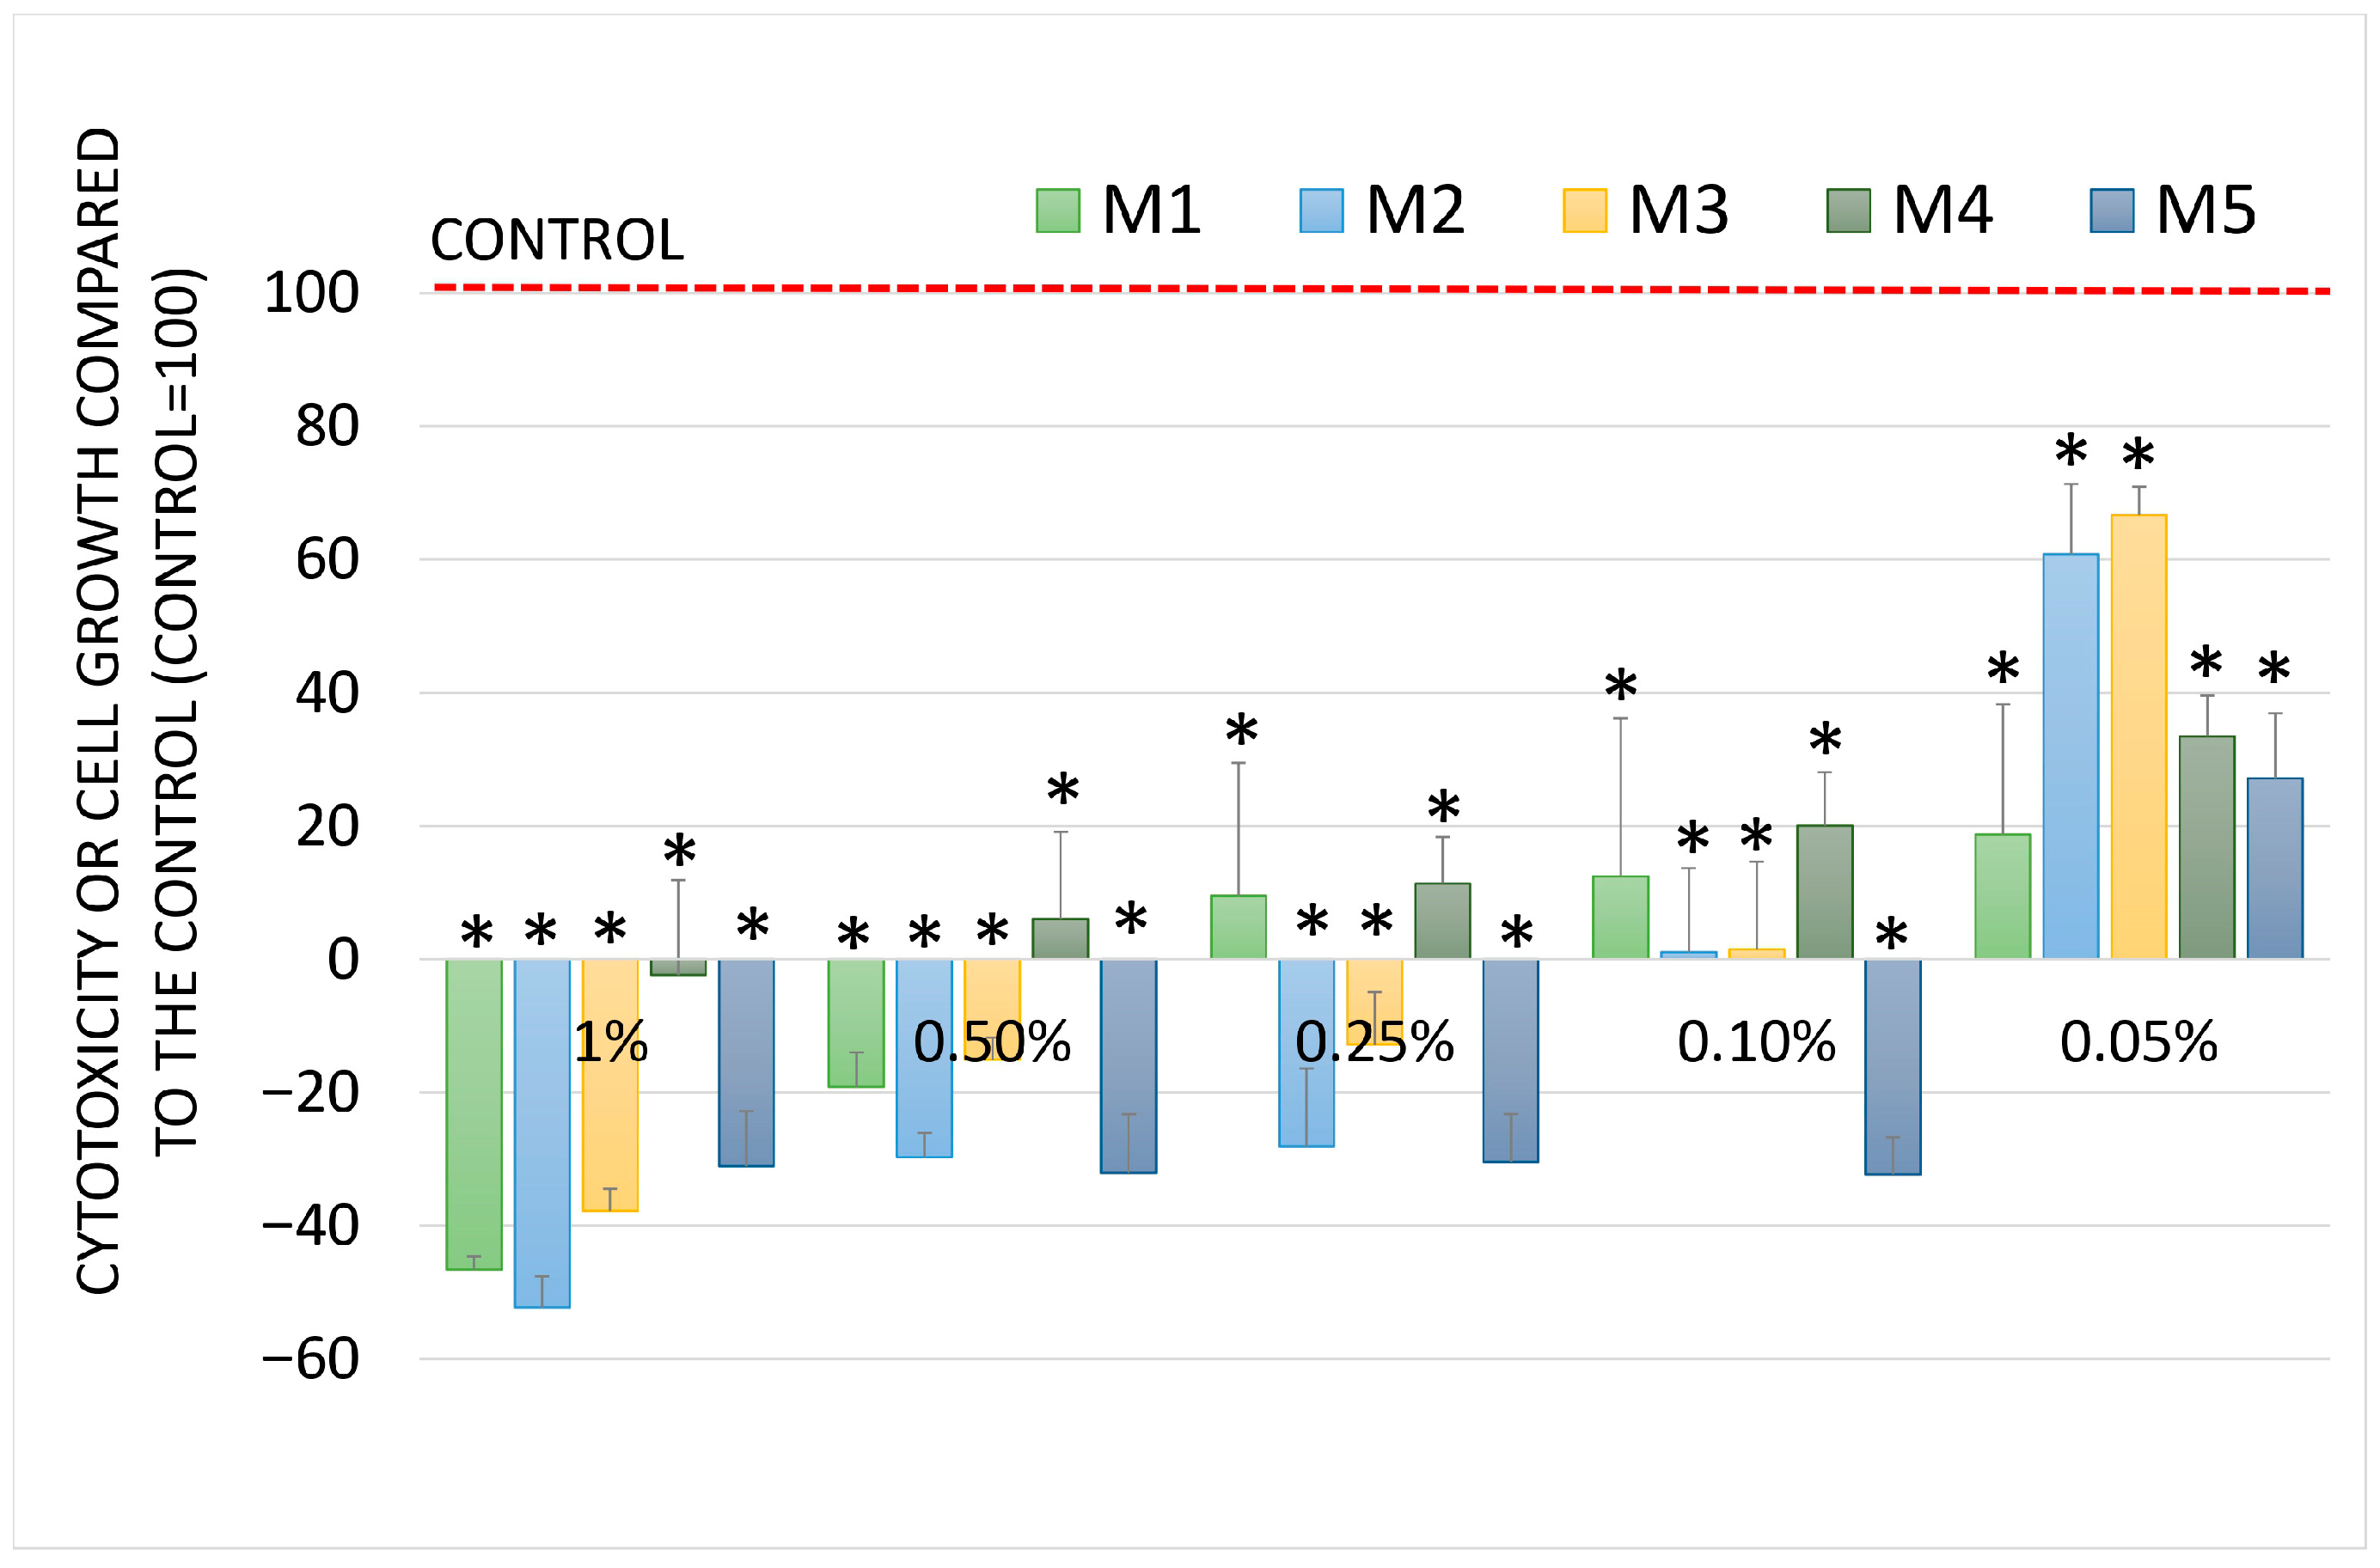Click the tallest yellow M3 bar at 0.05%
2380x1568 pixels.
coord(2138,740)
